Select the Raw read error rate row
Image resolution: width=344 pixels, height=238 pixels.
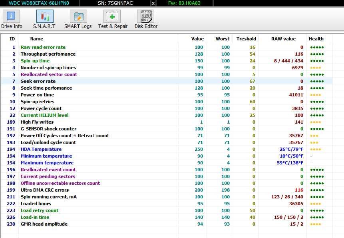[167, 47]
